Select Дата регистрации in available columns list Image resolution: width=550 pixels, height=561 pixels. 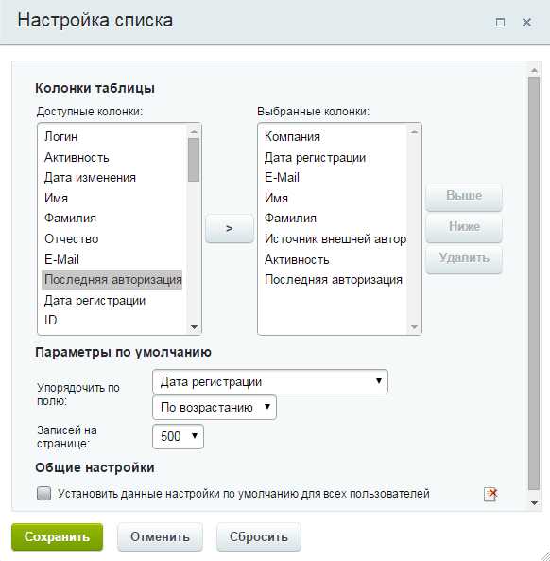(x=112, y=301)
